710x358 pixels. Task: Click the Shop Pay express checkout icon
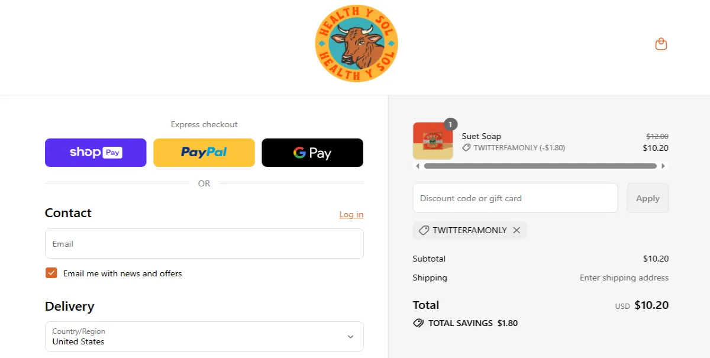click(x=95, y=153)
